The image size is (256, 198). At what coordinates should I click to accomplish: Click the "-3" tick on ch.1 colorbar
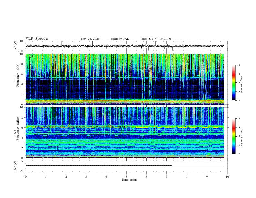pos(238,65)
